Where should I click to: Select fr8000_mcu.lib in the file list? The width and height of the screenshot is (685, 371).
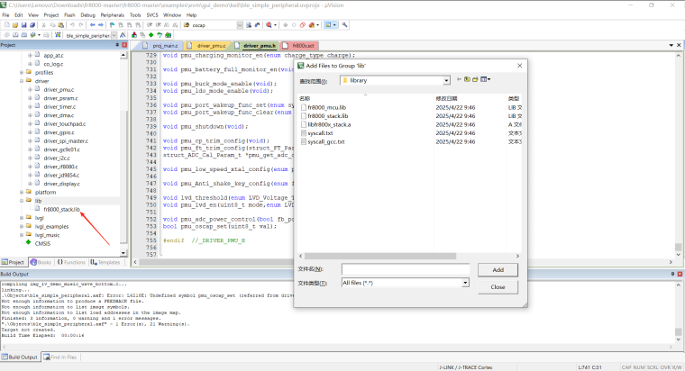point(327,107)
